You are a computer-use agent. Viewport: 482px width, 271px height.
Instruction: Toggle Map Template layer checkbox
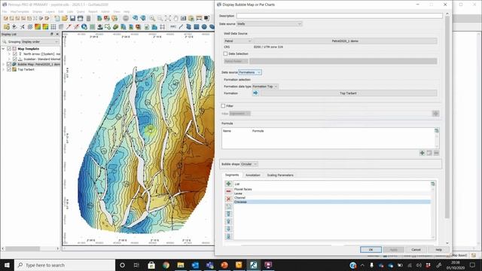[9, 49]
